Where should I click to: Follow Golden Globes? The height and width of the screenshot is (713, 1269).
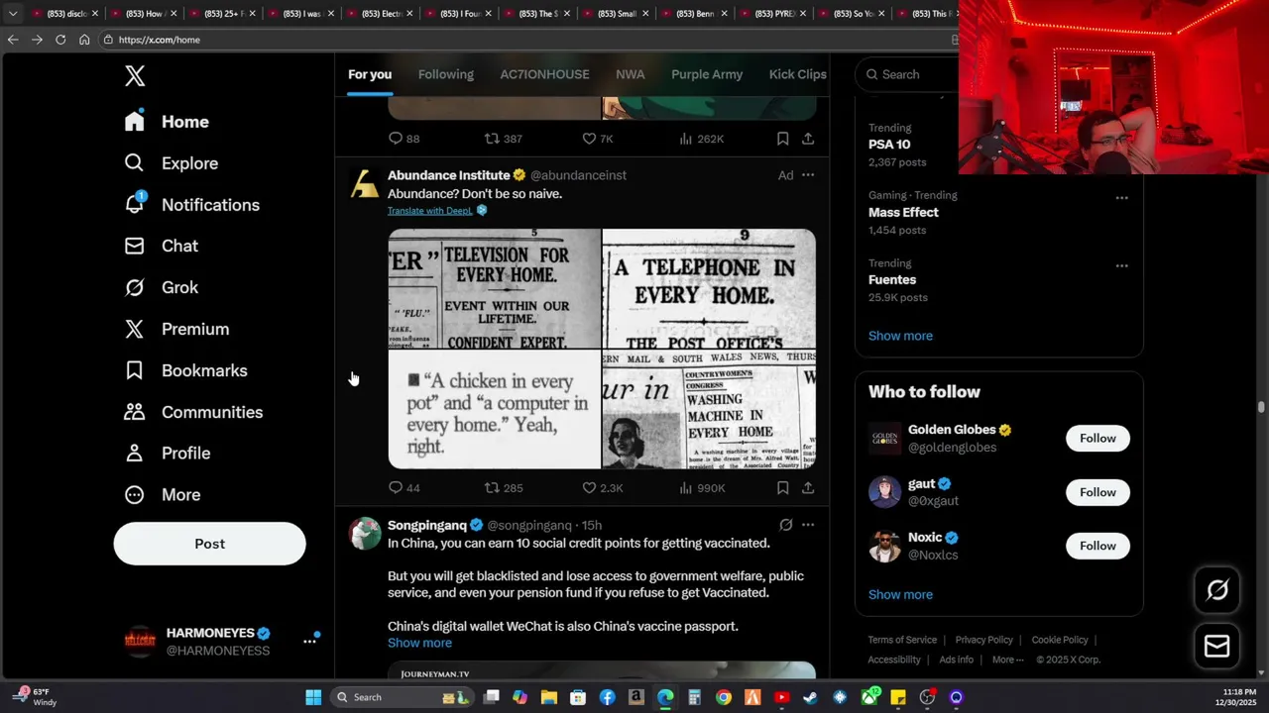pyautogui.click(x=1097, y=438)
